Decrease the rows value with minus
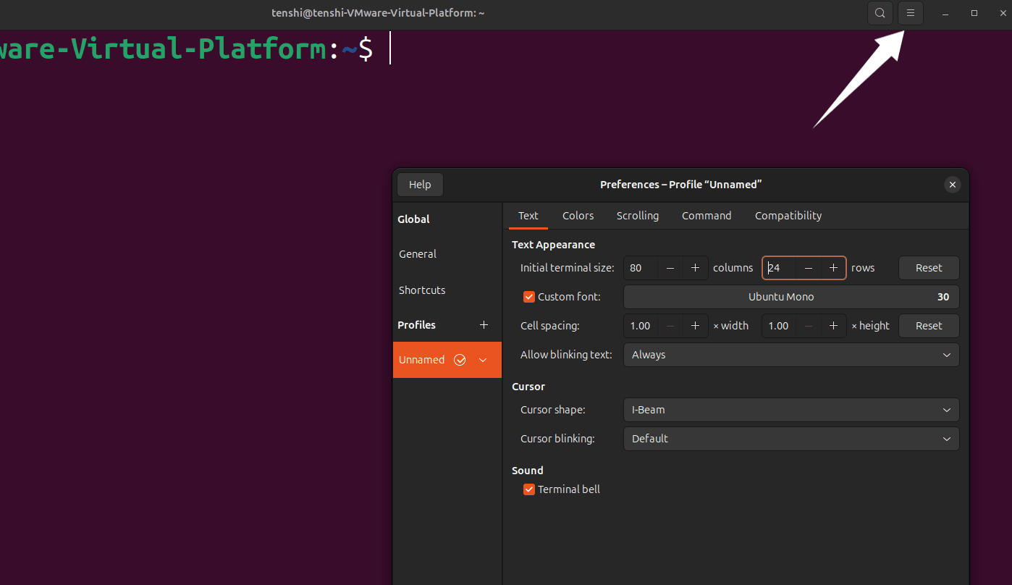This screenshot has width=1012, height=585. point(809,268)
